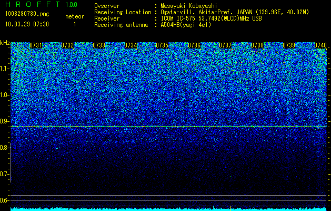This screenshot has height=211, width=331.
Task: Select the 0740 time marker label
Action: tap(320, 45)
